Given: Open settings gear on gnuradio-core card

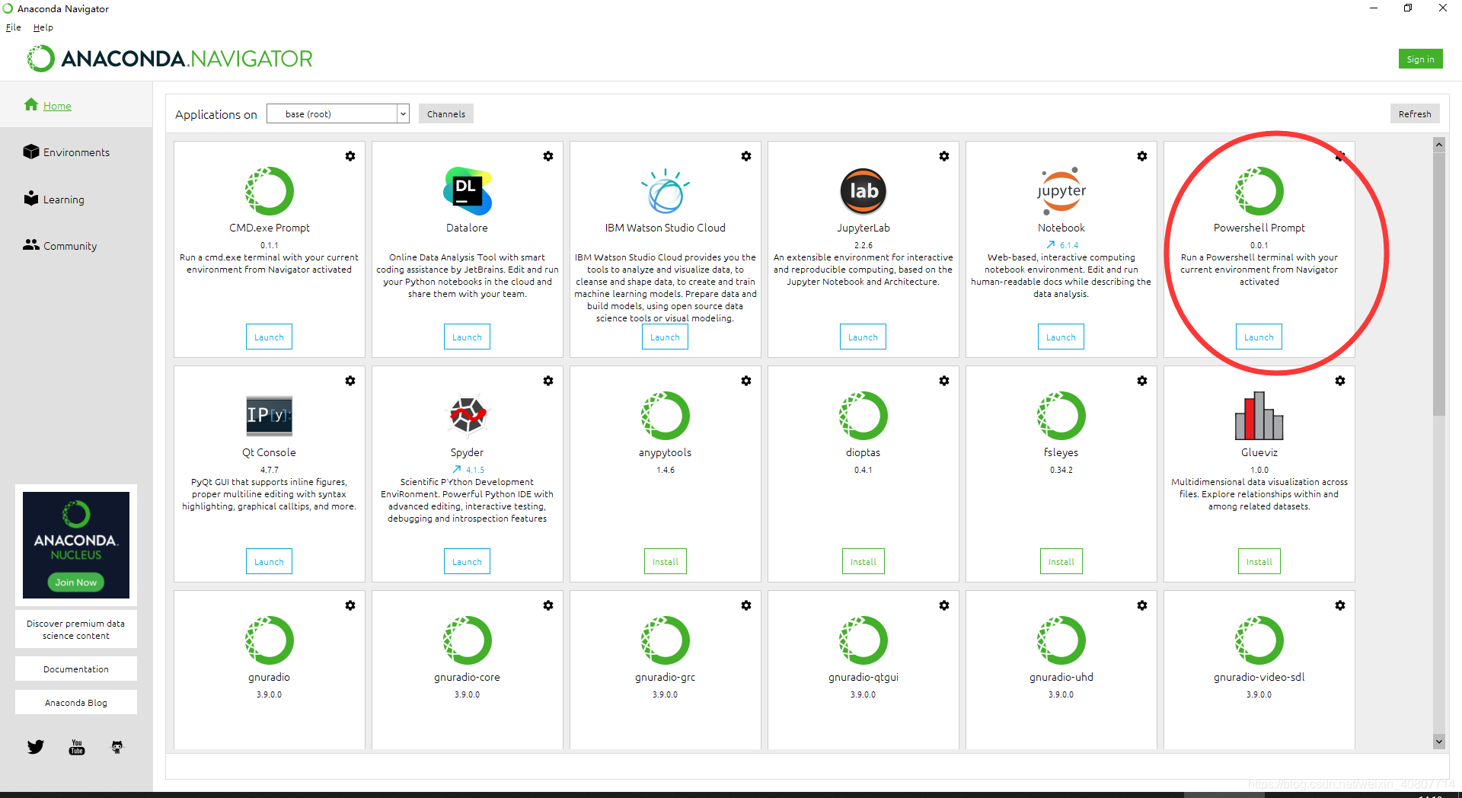Looking at the screenshot, I should 548,605.
